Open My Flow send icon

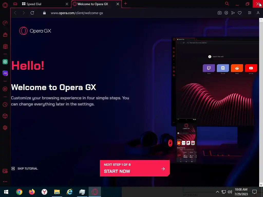[x=233, y=13]
